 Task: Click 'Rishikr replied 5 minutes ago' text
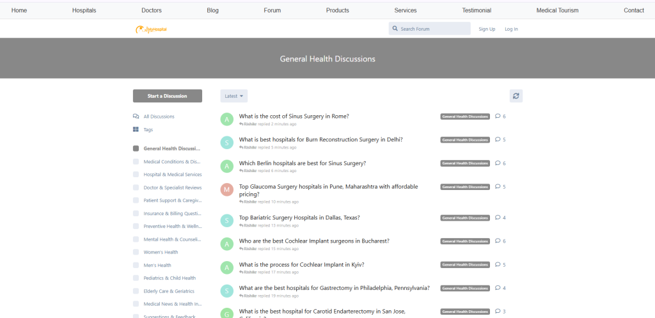tap(268, 148)
